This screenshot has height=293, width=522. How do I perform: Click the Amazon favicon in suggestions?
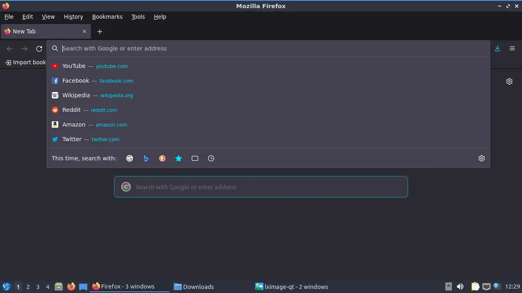click(x=55, y=125)
